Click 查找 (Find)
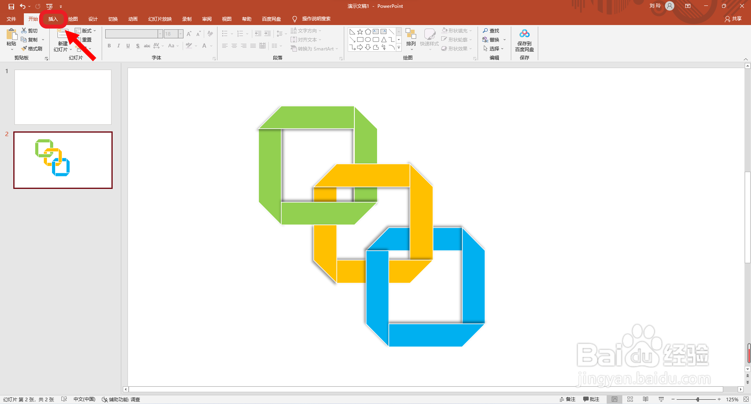Screen dimensions: 751x404 (x=491, y=31)
